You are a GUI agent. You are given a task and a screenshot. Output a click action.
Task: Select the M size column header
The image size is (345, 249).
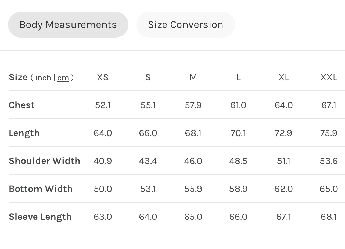[193, 77]
